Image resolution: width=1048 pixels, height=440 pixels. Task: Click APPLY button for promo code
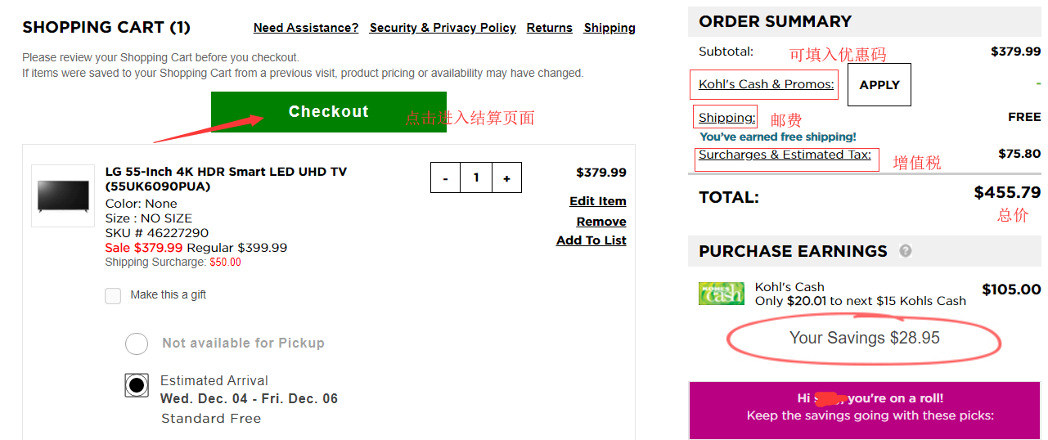click(879, 85)
